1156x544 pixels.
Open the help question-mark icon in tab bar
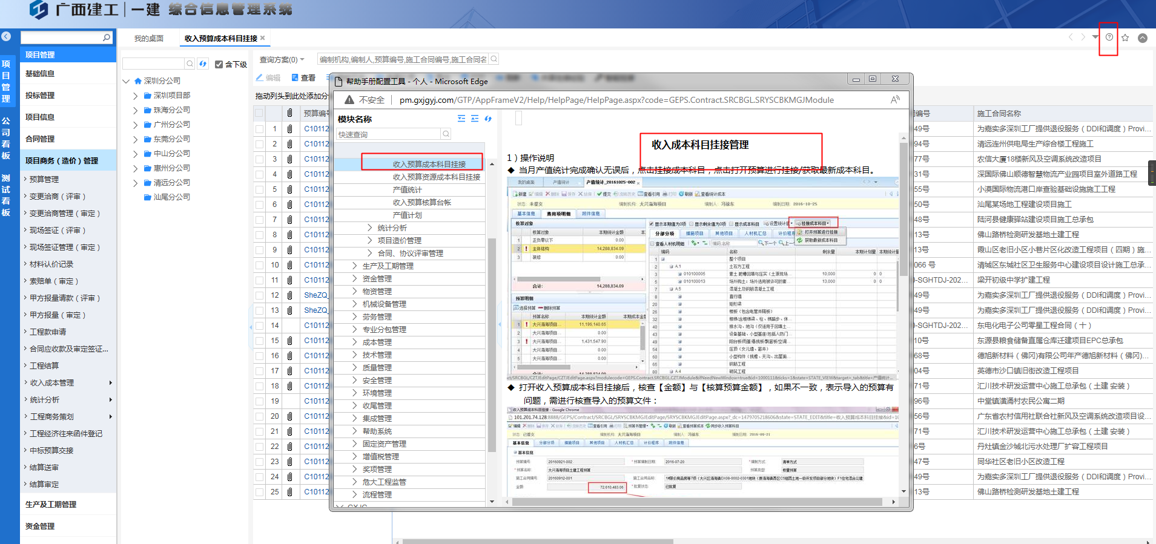[1109, 38]
